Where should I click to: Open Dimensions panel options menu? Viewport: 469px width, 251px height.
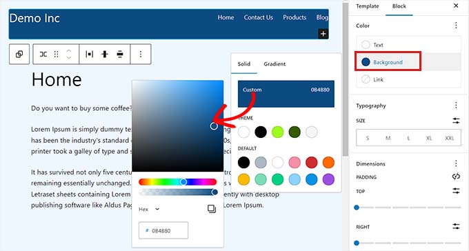[456, 163]
